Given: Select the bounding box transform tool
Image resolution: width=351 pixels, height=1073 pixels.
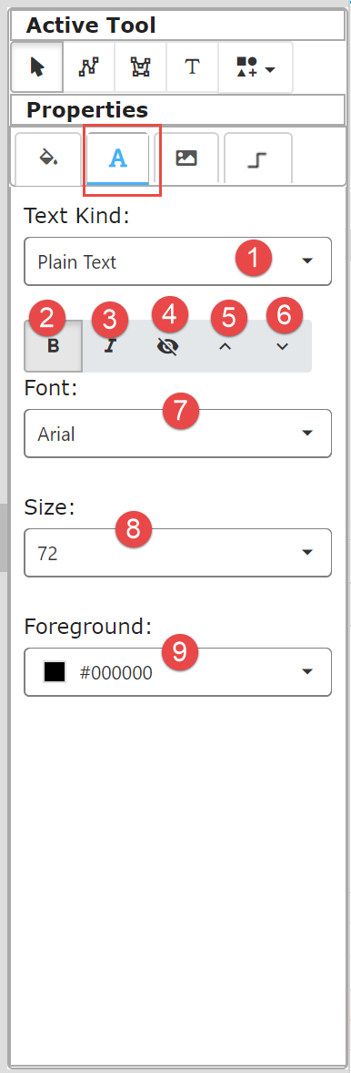Looking at the screenshot, I should click(x=141, y=67).
